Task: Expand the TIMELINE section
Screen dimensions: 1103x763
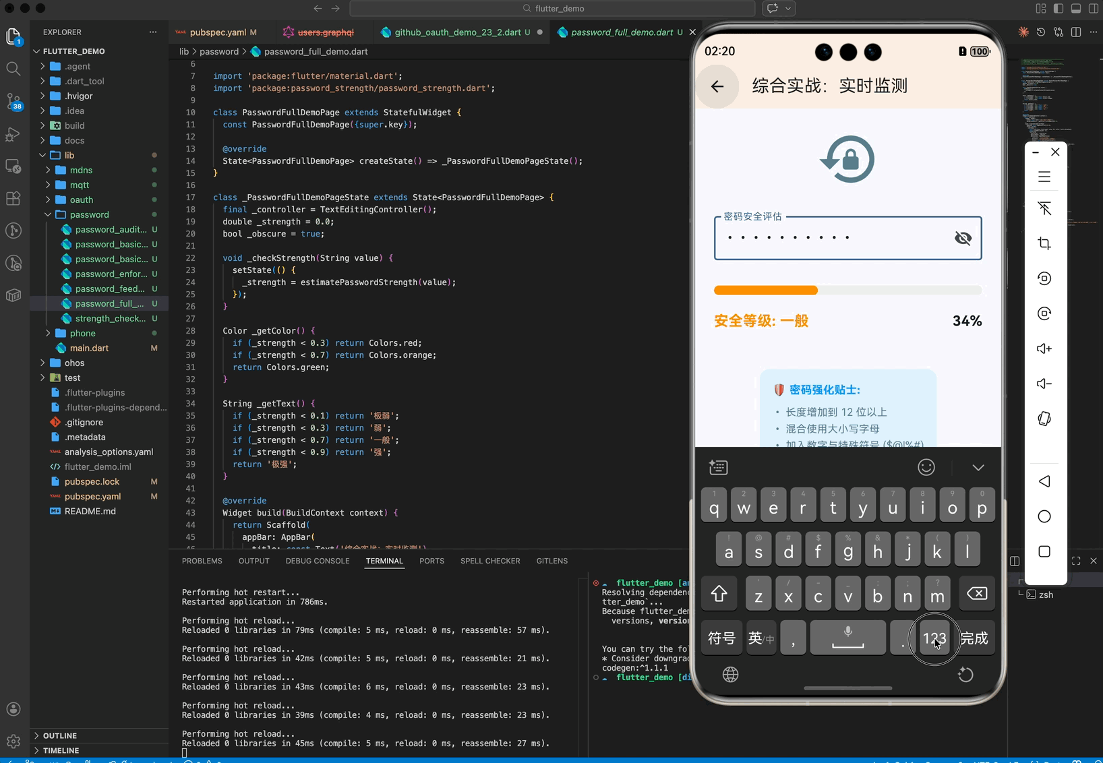Action: pyautogui.click(x=61, y=750)
